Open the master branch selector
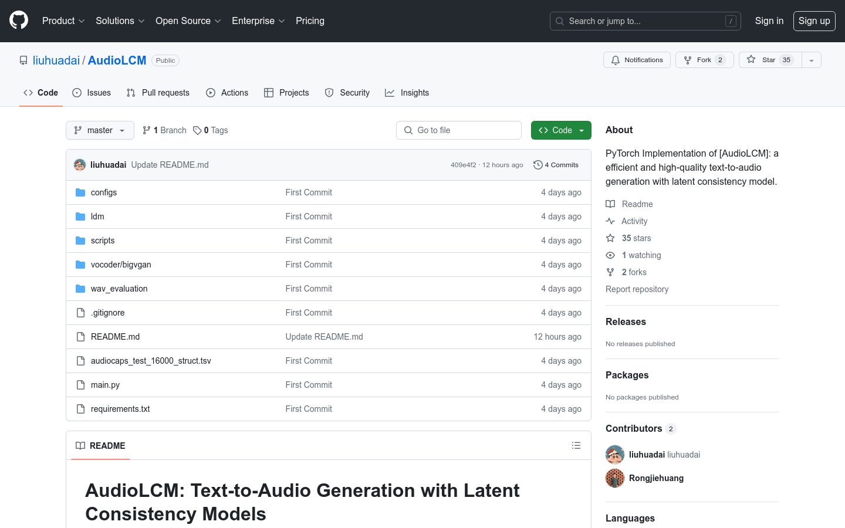The width and height of the screenshot is (845, 528). [x=100, y=130]
